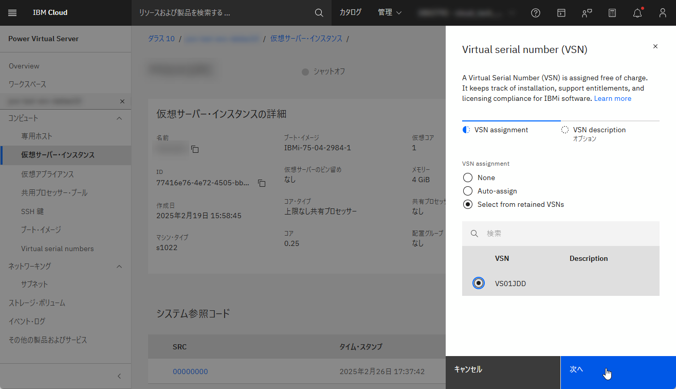Viewport: 676px width, 389px height.
Task: Open the ダラス 10 breadcrumb link
Action: (161, 39)
